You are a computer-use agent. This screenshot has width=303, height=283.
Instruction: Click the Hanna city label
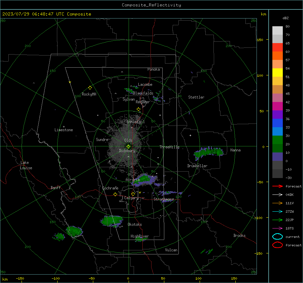[235, 150]
